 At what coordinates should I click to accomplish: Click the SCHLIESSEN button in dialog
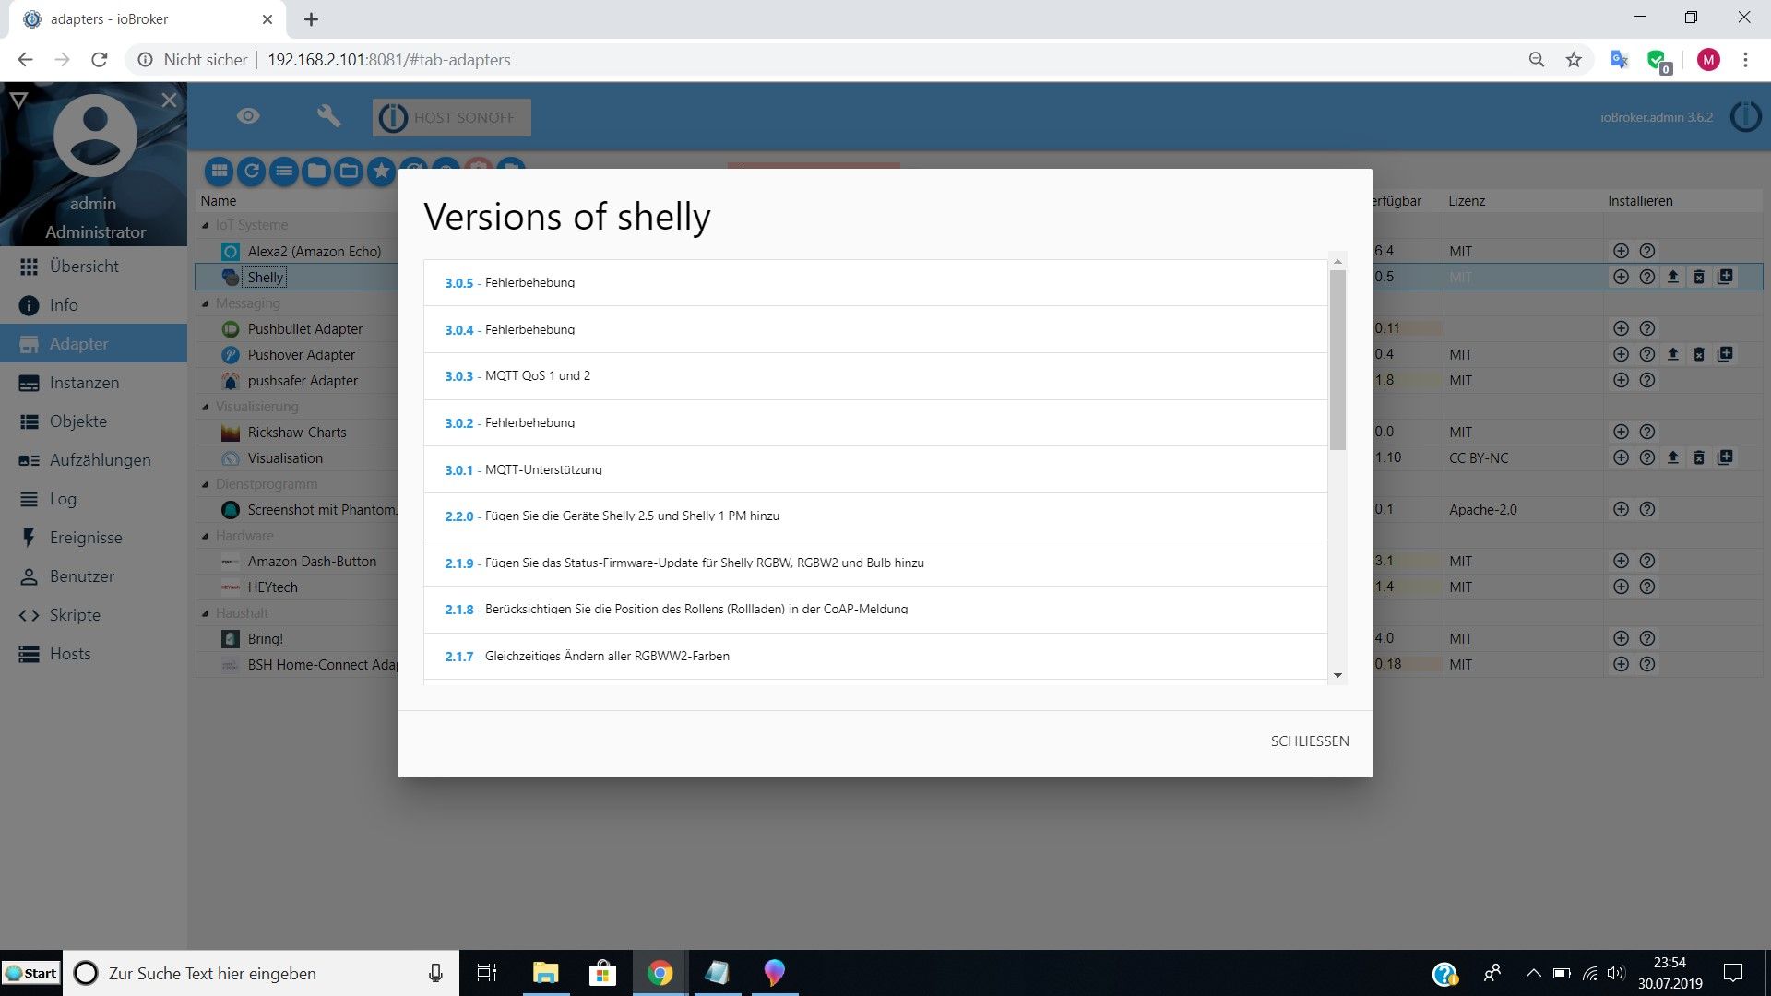click(x=1309, y=741)
